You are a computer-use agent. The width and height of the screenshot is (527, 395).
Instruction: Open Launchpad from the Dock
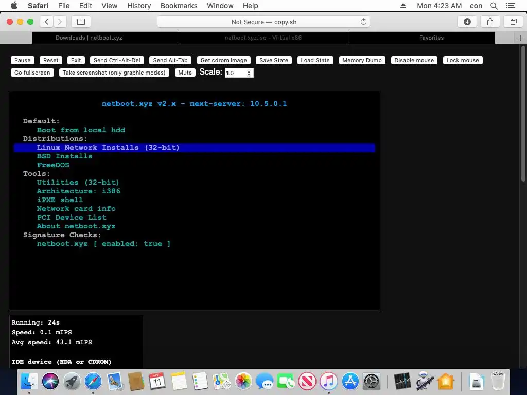72,382
